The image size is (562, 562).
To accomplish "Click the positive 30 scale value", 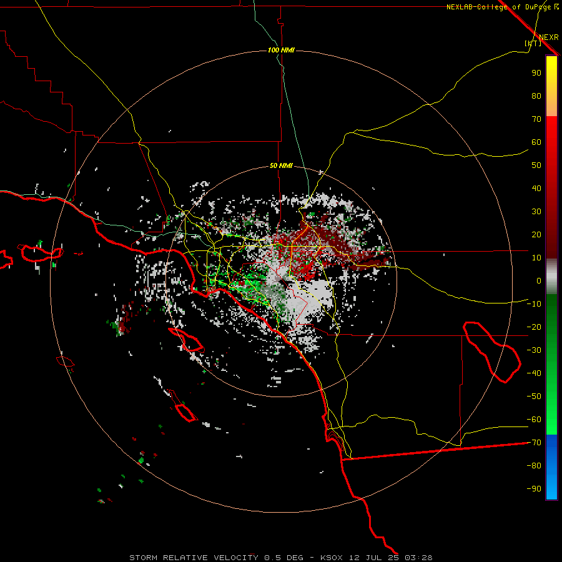I will [x=536, y=212].
